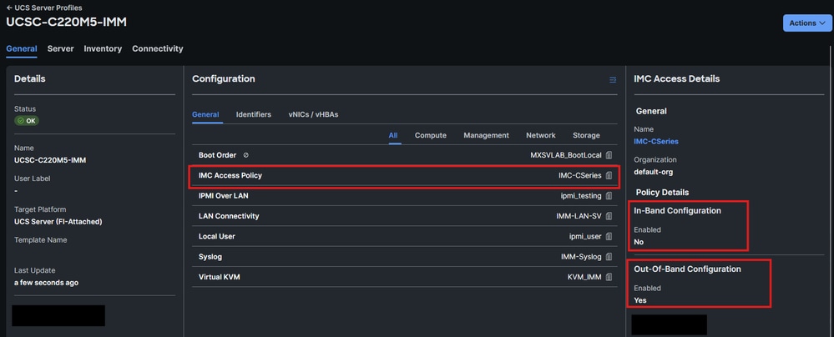Click the KVM_IMM policy name

(x=584, y=277)
